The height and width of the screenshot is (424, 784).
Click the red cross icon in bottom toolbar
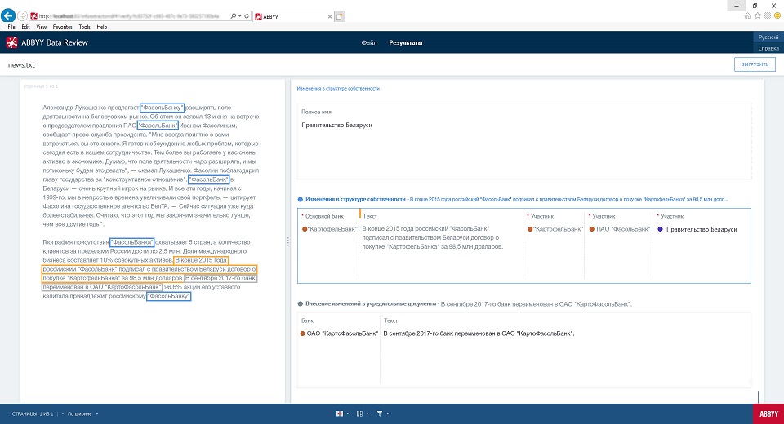[340, 413]
